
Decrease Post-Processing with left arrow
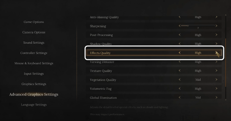tap(180, 35)
